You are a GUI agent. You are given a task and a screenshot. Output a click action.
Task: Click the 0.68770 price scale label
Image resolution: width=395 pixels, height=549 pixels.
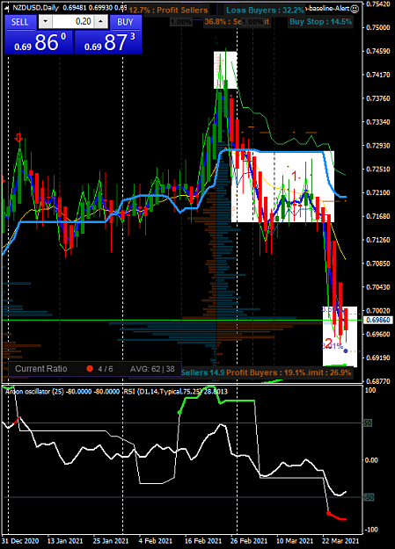pos(377,381)
